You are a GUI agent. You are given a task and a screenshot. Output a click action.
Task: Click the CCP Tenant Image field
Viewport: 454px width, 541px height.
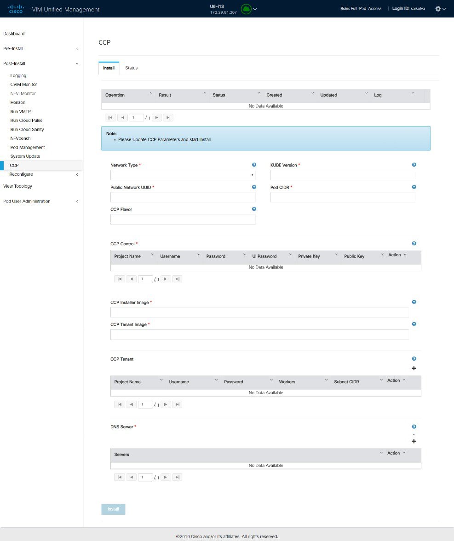click(259, 334)
